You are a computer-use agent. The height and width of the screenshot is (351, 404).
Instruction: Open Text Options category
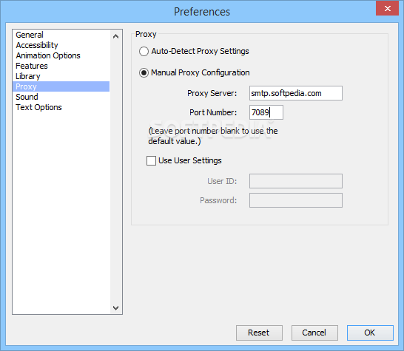(x=61, y=107)
